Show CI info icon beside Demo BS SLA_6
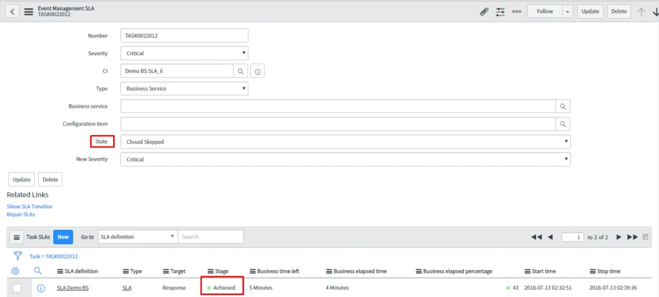Image resolution: width=659 pixels, height=297 pixels. click(257, 71)
